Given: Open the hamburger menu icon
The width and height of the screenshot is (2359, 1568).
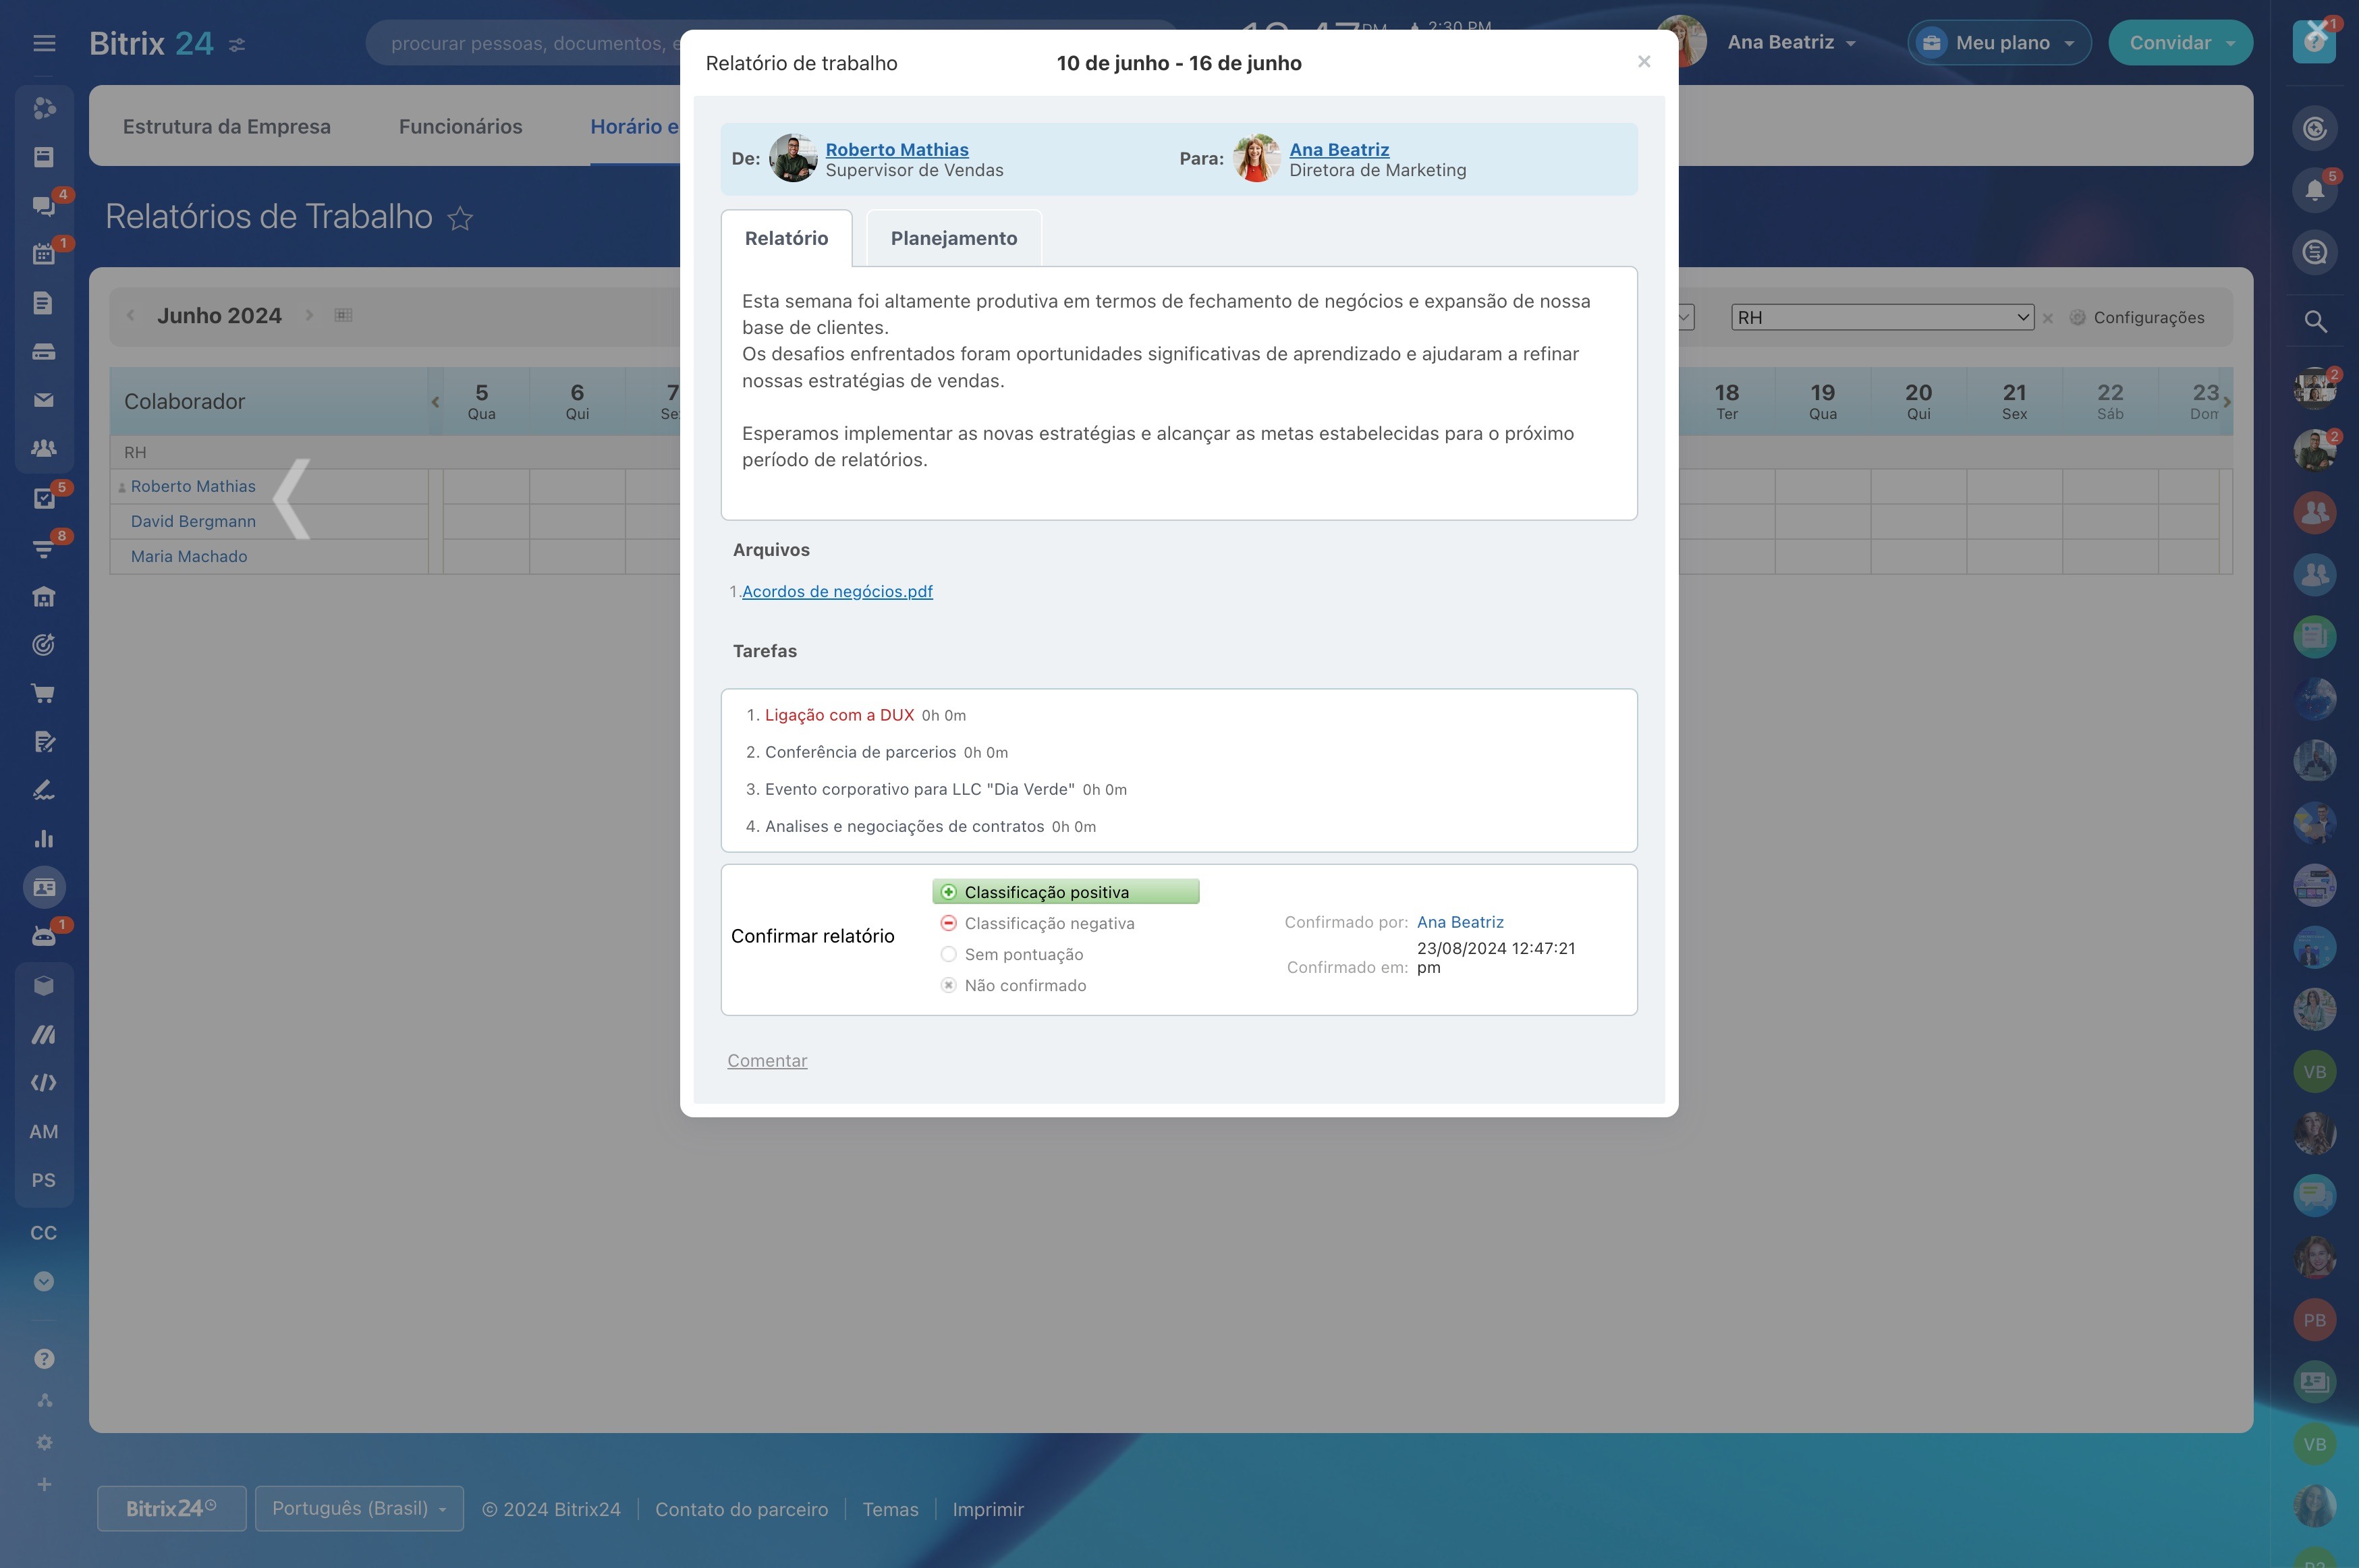Looking at the screenshot, I should click(x=44, y=43).
